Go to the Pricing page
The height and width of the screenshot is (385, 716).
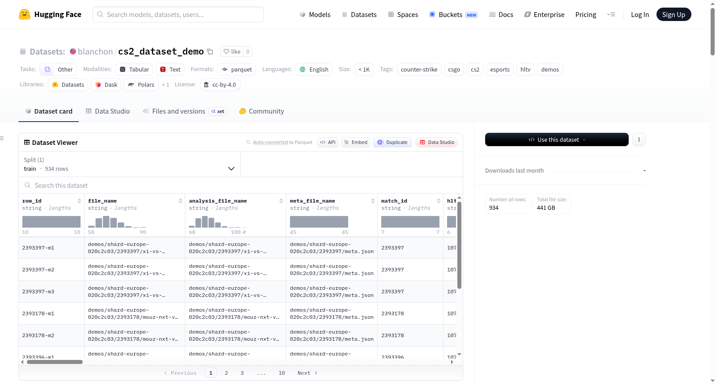tap(586, 14)
